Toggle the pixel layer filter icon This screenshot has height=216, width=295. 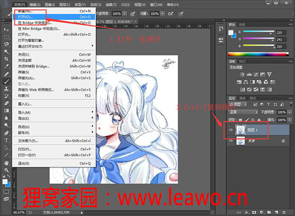pyautogui.click(x=255, y=104)
